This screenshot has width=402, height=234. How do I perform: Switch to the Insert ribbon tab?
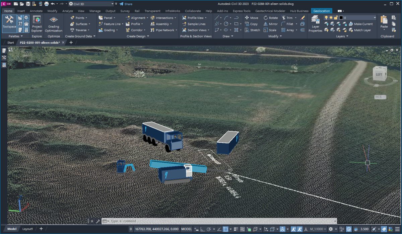(21, 11)
